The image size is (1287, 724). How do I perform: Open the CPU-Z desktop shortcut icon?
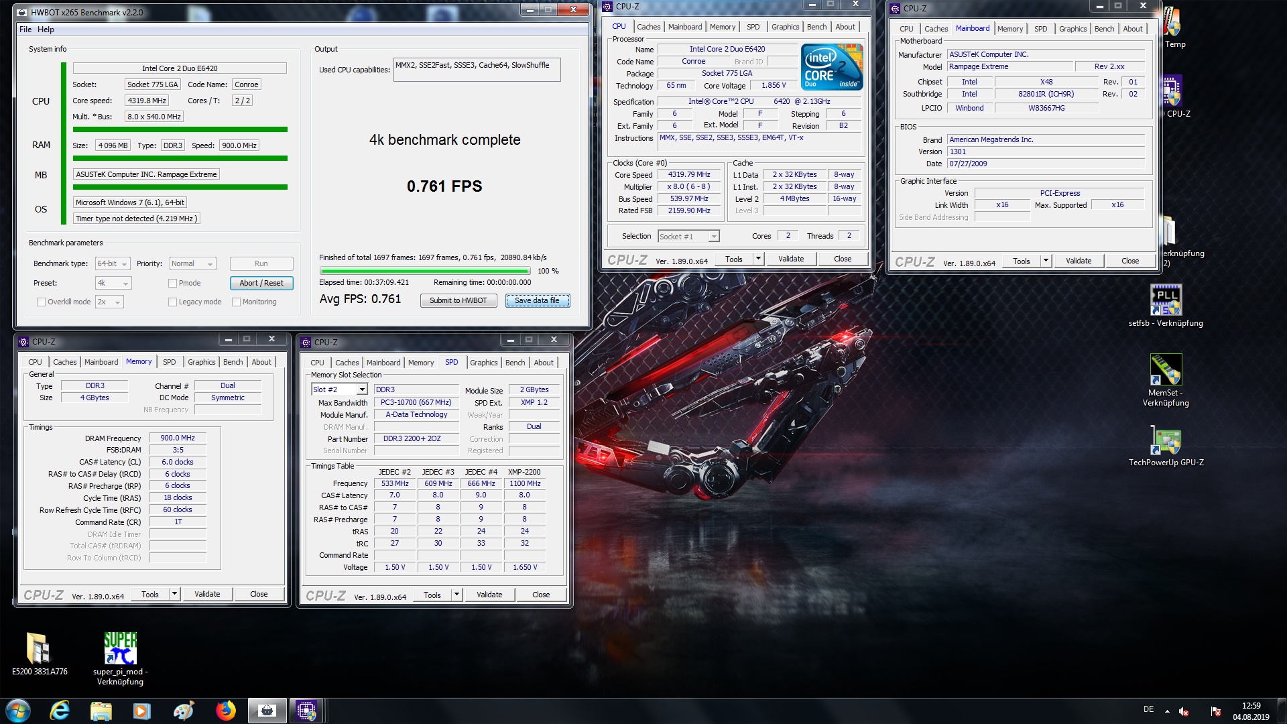tap(1174, 95)
